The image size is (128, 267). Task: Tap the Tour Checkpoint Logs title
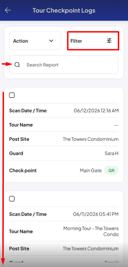pyautogui.click(x=64, y=10)
